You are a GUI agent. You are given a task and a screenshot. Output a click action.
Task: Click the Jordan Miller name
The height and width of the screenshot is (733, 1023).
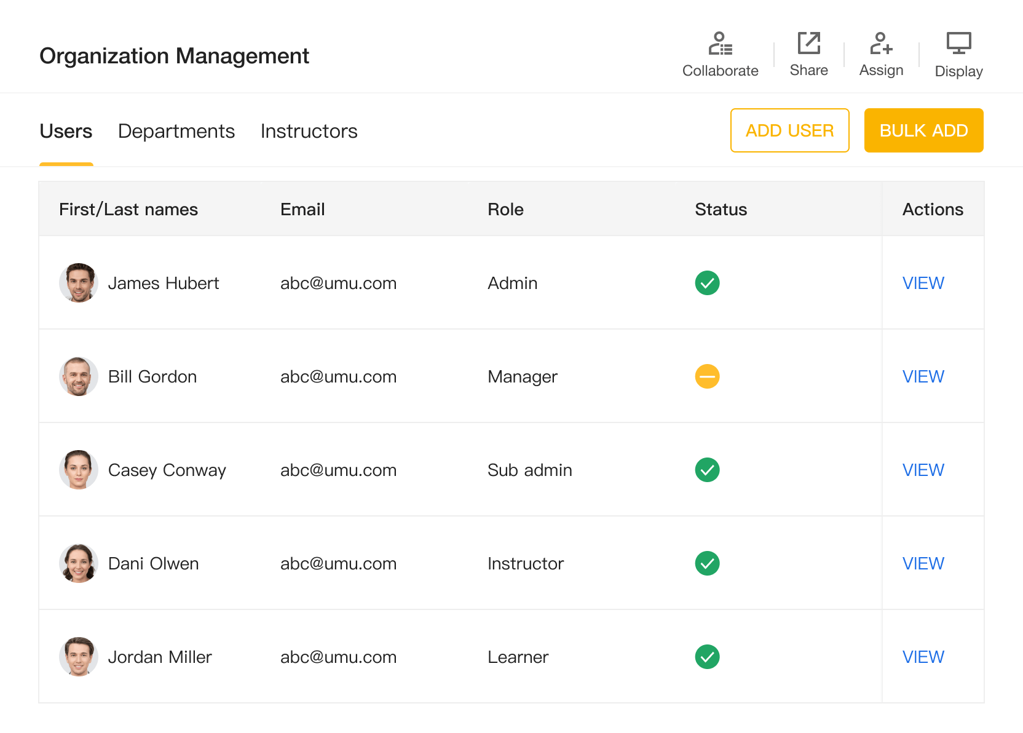pos(160,657)
